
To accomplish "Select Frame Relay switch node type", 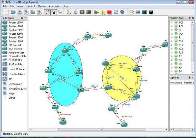I will tap(15, 69).
